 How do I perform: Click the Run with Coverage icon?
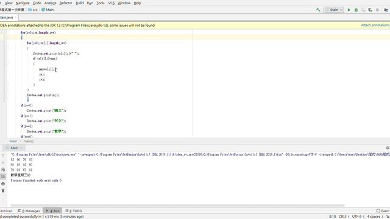coord(370,10)
